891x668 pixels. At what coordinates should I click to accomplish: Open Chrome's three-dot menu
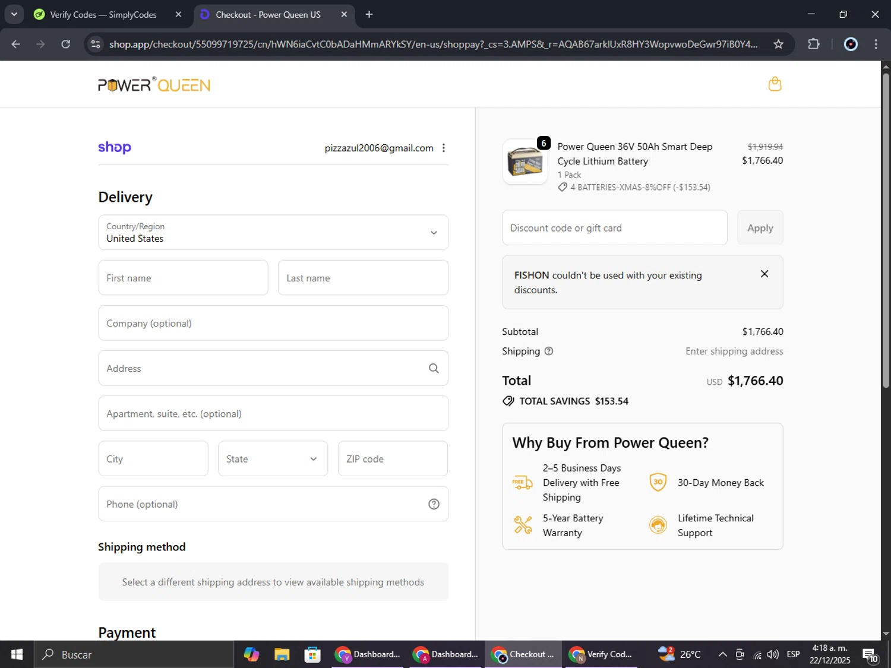[876, 44]
